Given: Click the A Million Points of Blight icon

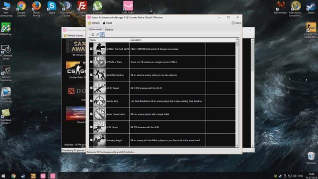Looking at the screenshot, I should (x=99, y=49).
